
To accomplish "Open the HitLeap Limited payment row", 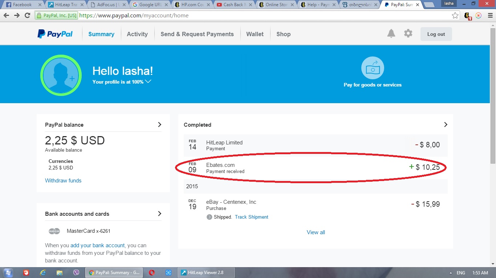I will pos(316,145).
